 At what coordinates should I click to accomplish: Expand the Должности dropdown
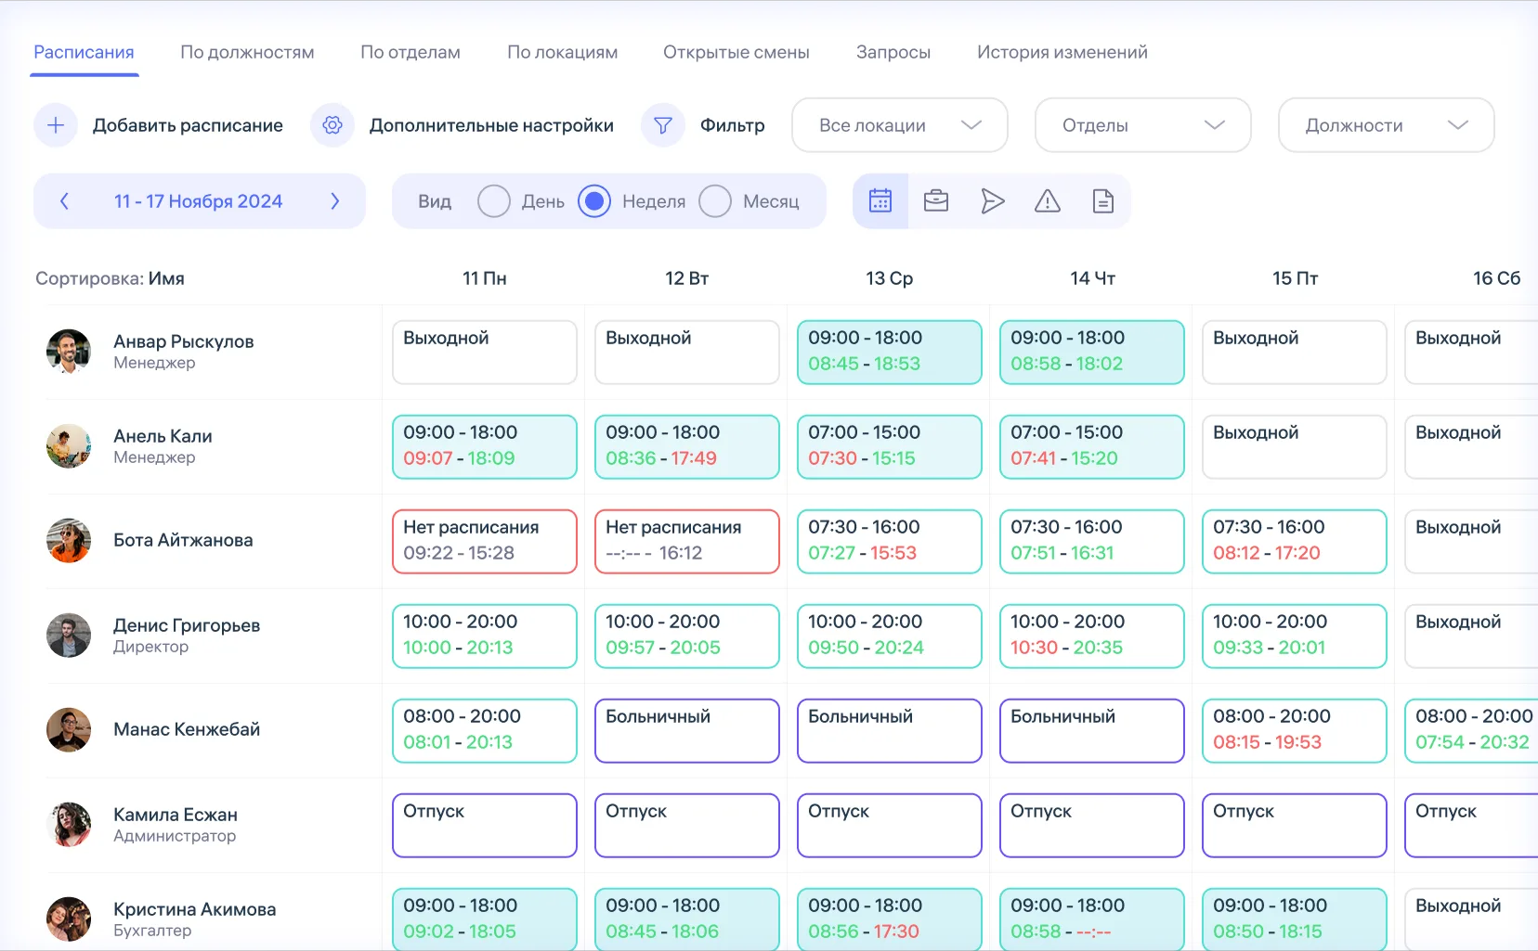(x=1387, y=125)
